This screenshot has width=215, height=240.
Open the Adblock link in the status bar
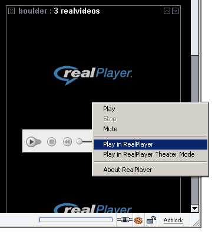pyautogui.click(x=173, y=220)
